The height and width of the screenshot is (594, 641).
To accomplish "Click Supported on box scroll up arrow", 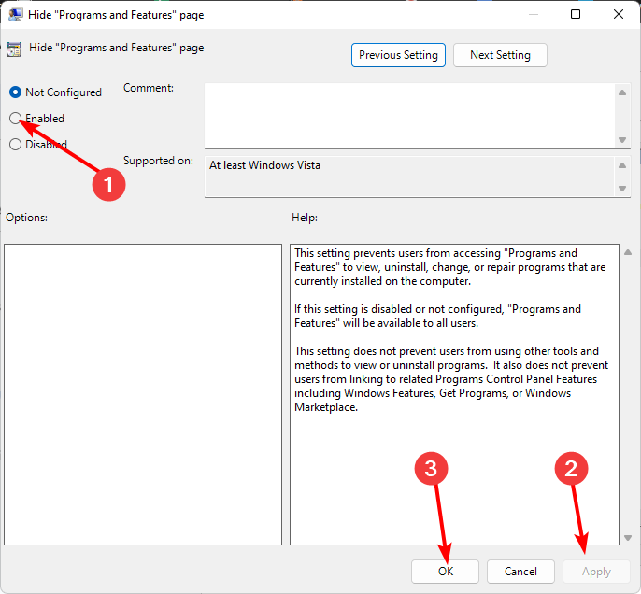I will coord(622,165).
